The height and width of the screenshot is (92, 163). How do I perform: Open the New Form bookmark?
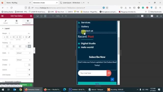[60, 12]
